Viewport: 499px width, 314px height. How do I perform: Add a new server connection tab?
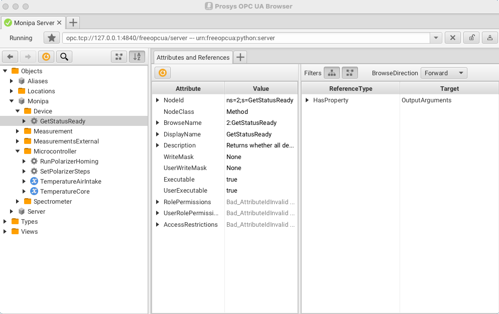[x=73, y=23]
